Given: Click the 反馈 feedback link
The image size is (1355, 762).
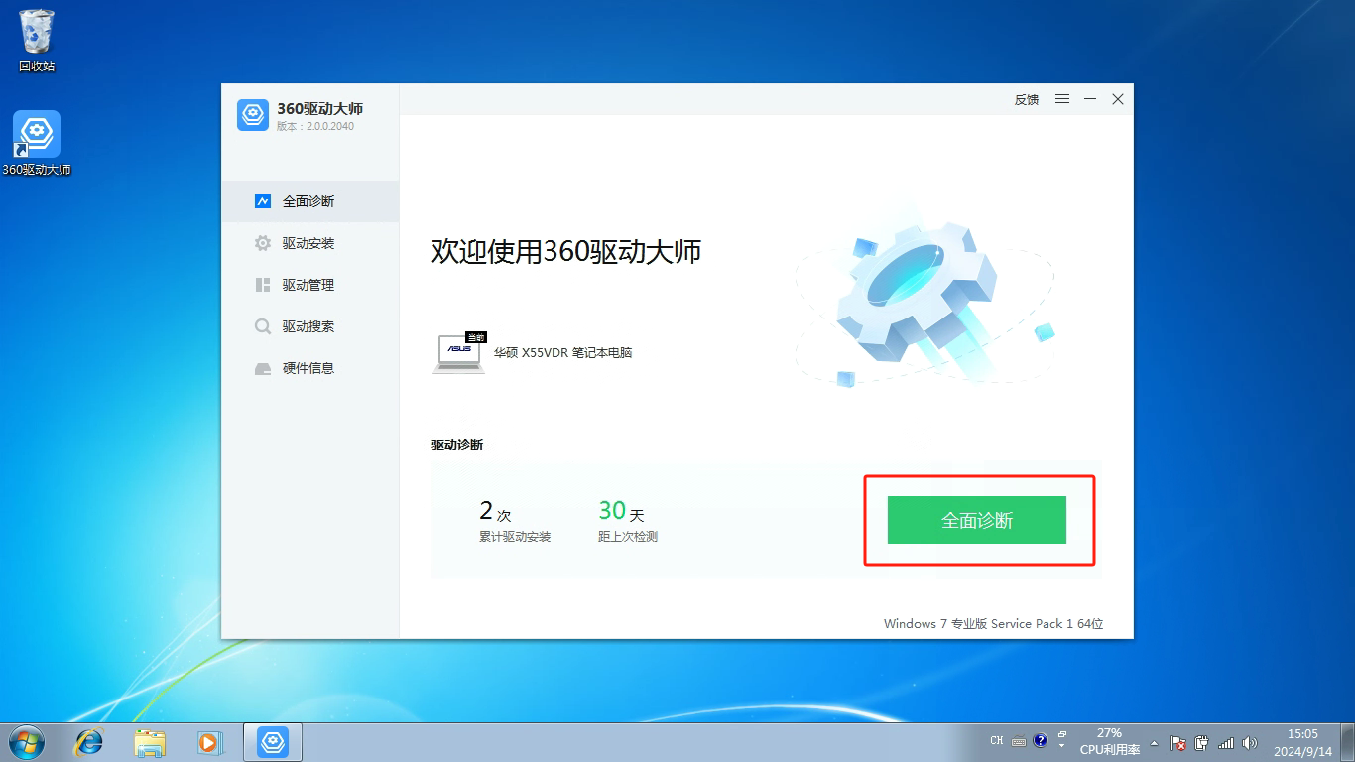Looking at the screenshot, I should [x=1027, y=99].
